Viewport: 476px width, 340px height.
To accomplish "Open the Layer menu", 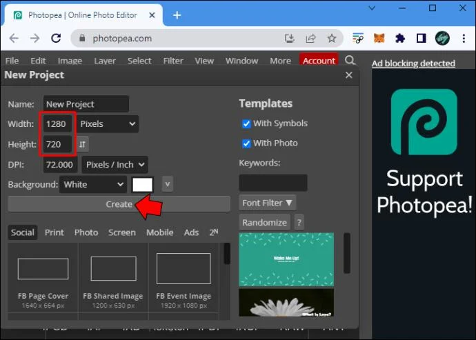I will [105, 61].
